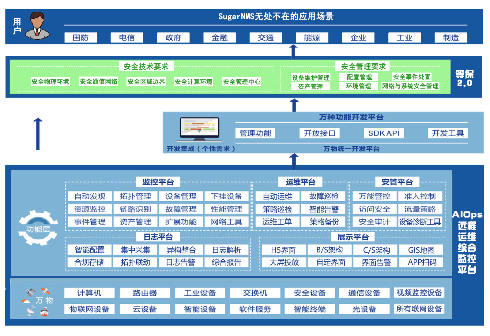This screenshot has height=336, width=490.
Task: Click the 光设备 box
Action: tap(364, 309)
